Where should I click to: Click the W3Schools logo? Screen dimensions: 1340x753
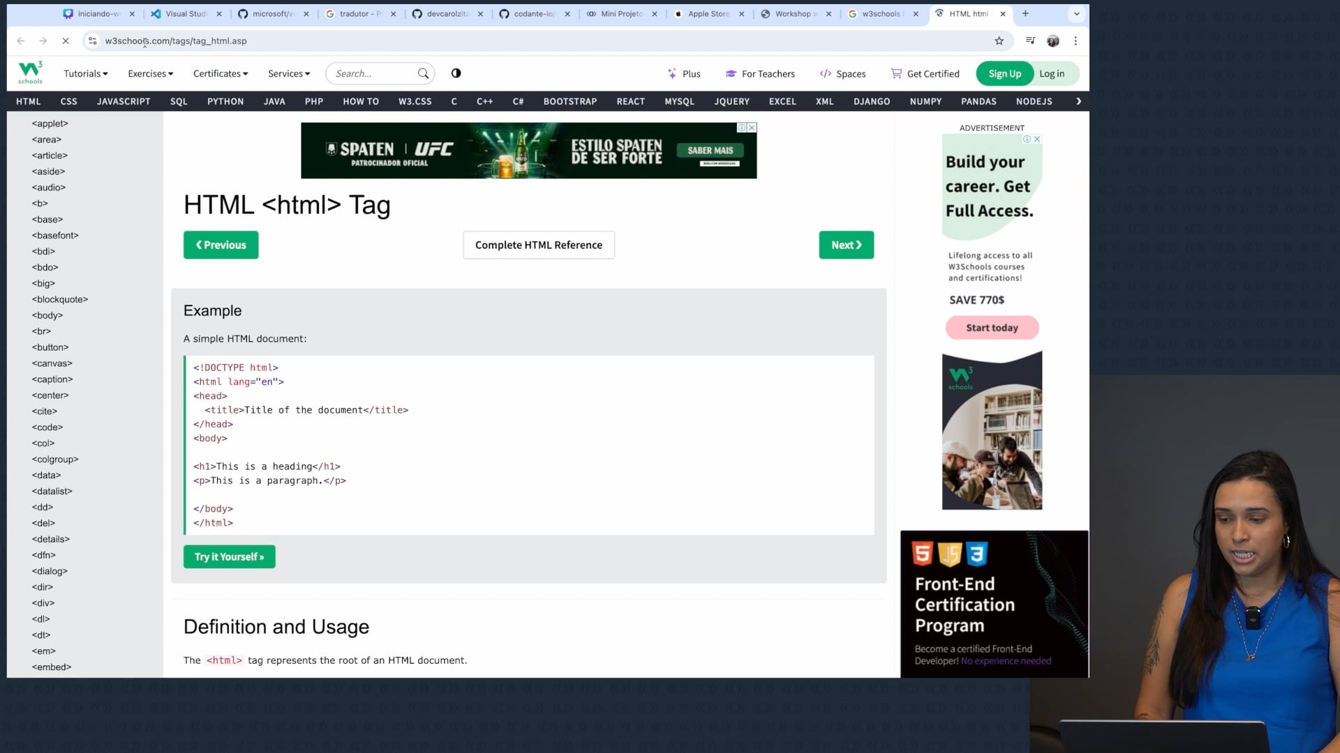pyautogui.click(x=30, y=73)
